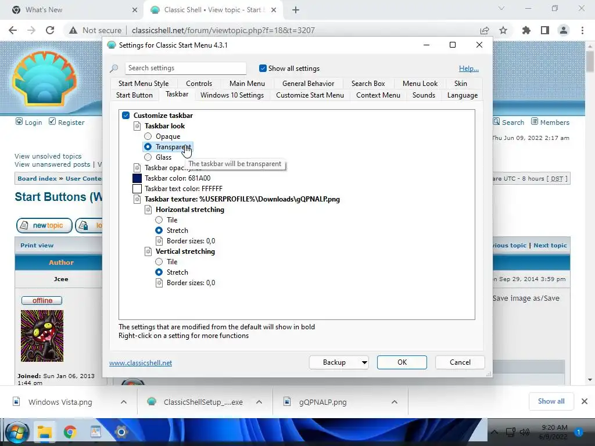Choose Stretch under Vertical stretching
595x446 pixels.
click(x=159, y=272)
